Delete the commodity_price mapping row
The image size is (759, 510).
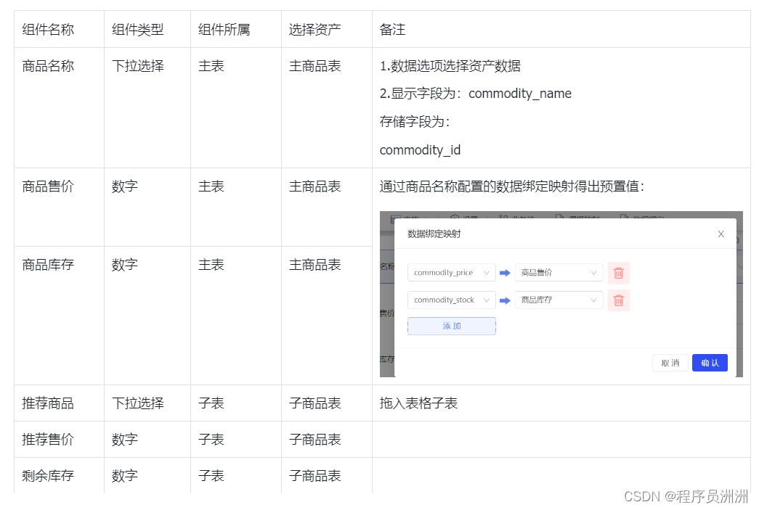(x=618, y=273)
